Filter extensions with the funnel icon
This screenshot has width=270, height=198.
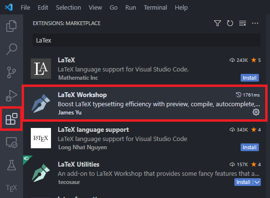(x=218, y=23)
